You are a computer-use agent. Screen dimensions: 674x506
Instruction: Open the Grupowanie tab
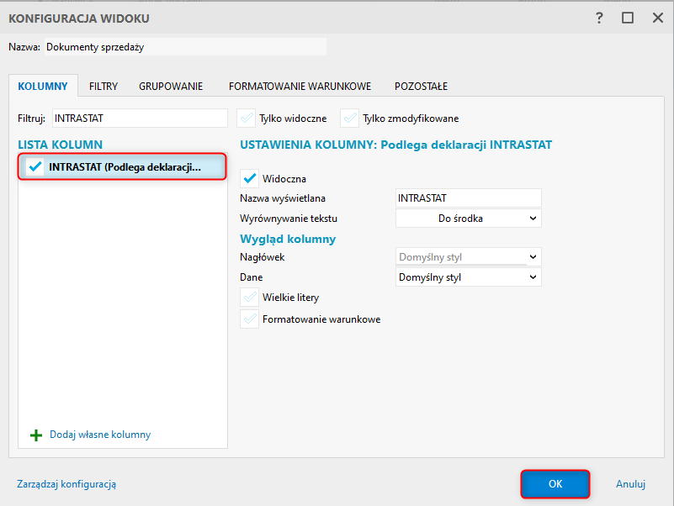tap(171, 86)
